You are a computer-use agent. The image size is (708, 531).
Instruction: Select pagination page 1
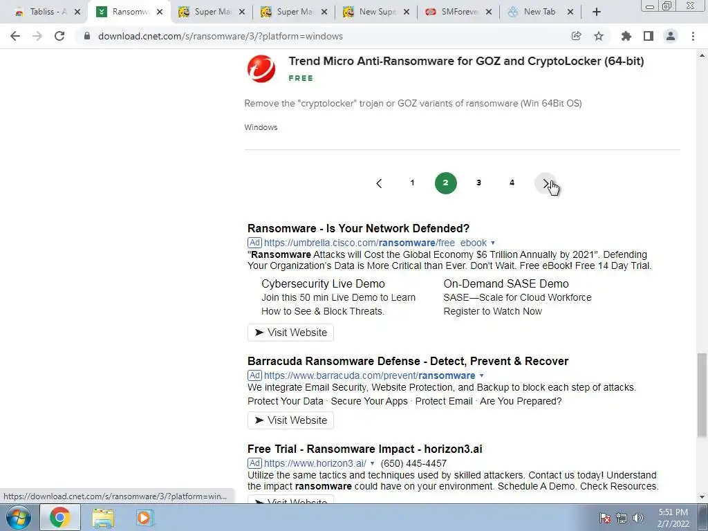[x=412, y=183]
